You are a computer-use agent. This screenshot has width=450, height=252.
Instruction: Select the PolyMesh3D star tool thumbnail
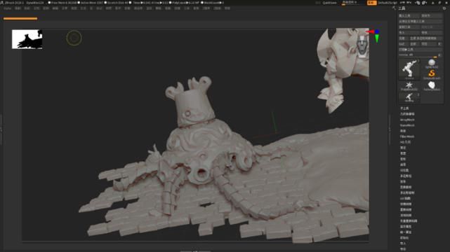(x=409, y=86)
